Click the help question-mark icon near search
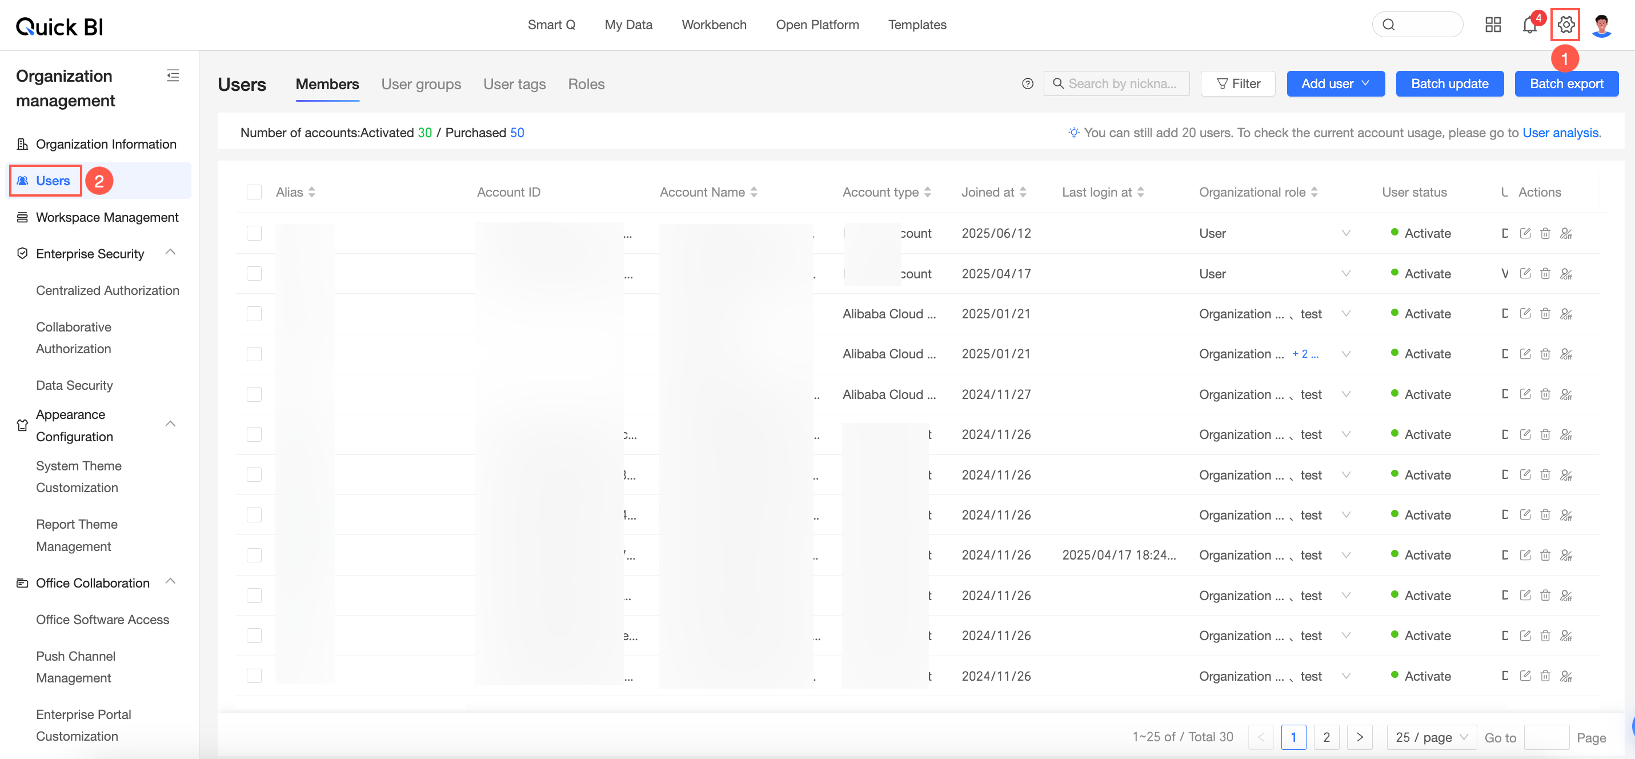 tap(1028, 84)
